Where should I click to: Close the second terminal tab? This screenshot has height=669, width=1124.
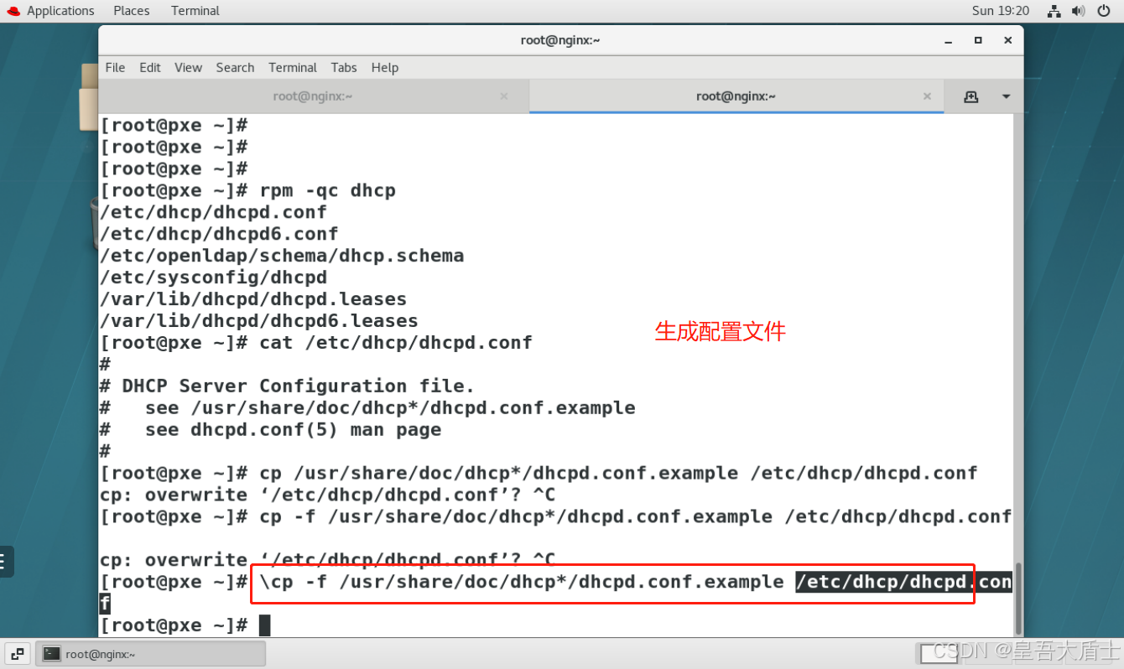(x=927, y=96)
